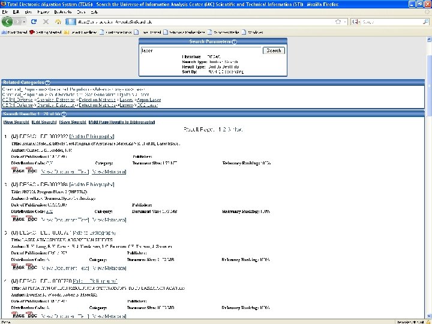Open the Bookmarks menu

point(63,12)
